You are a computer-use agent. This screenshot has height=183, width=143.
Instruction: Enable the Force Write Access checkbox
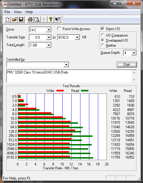[59, 29]
